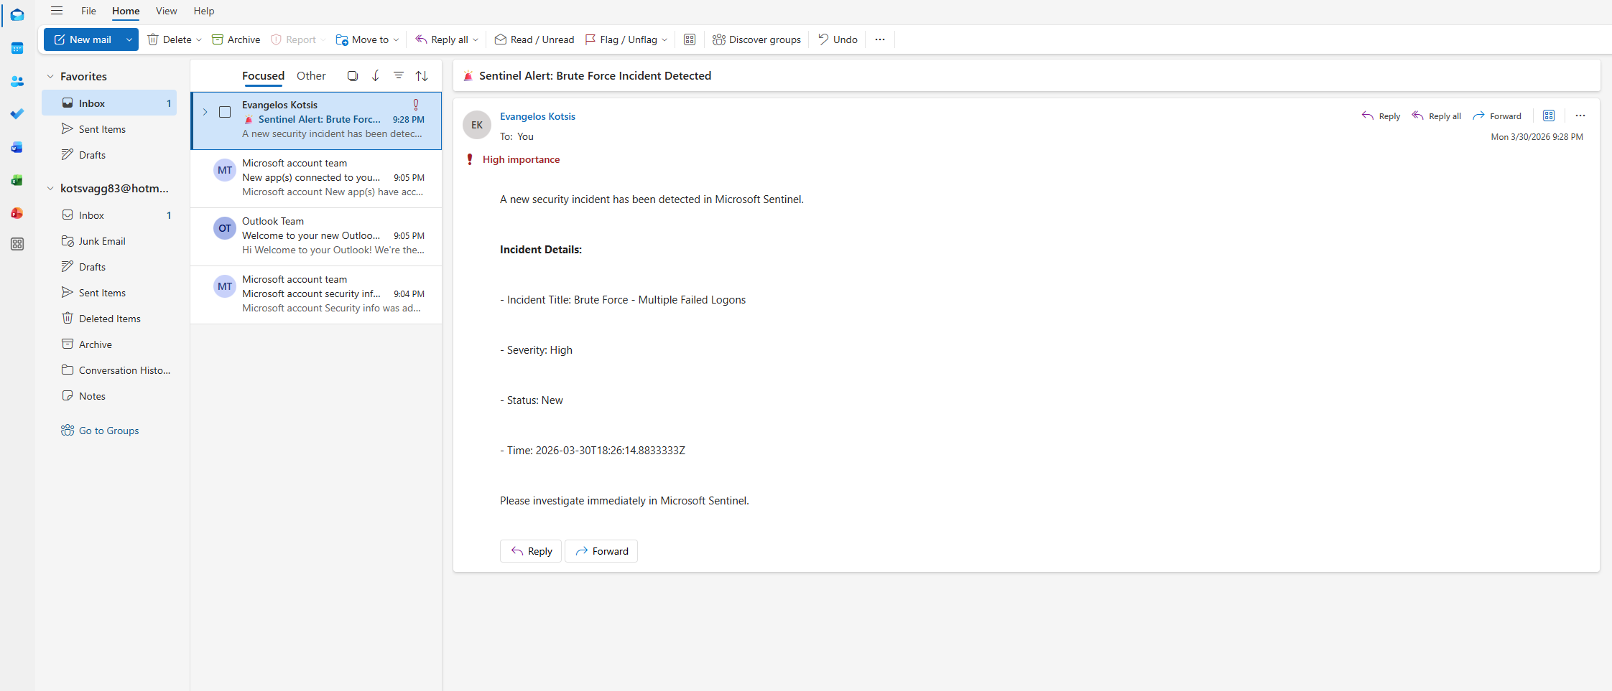
Task: Open the People contacts app
Action: (x=17, y=81)
